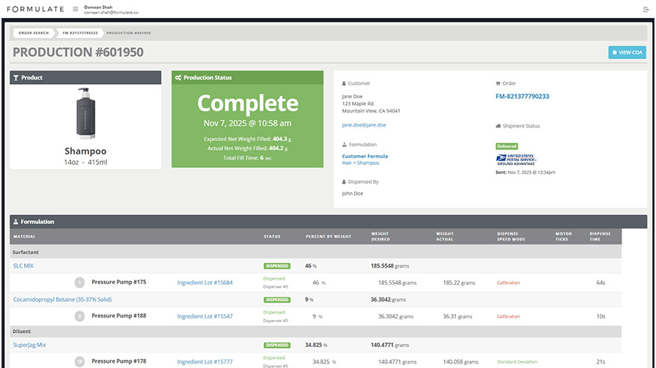Open the Hair > Shampoo category link
Image resolution: width=656 pixels, height=368 pixels.
coord(360,163)
